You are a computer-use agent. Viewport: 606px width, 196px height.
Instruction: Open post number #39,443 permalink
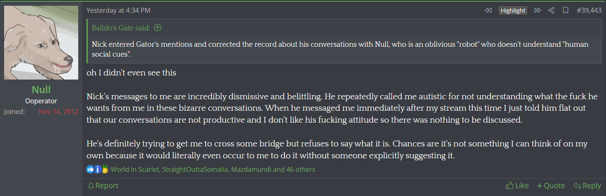[x=589, y=10]
